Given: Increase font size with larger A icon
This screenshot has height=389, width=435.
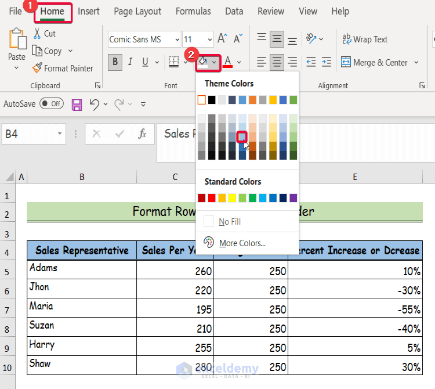Looking at the screenshot, I should click(x=222, y=38).
